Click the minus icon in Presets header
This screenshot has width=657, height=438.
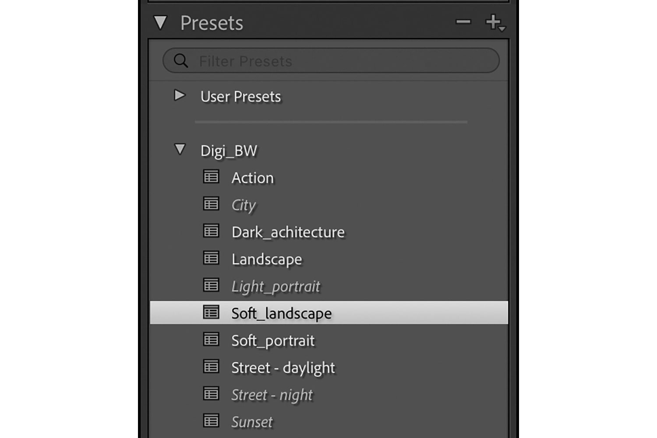[x=463, y=21]
